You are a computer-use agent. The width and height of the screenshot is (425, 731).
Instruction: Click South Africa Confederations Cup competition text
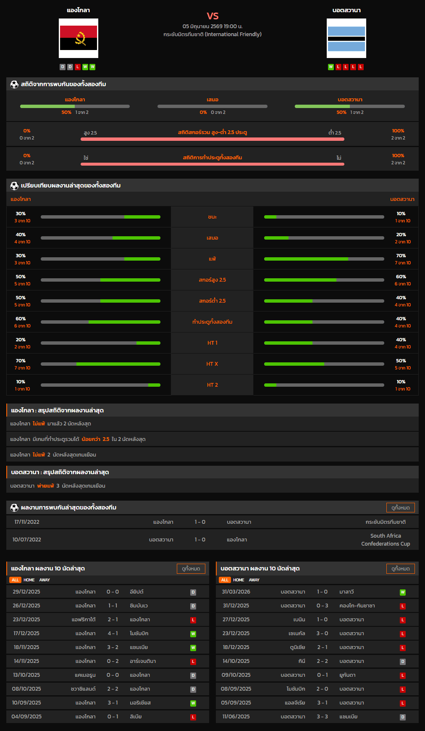coord(386,540)
